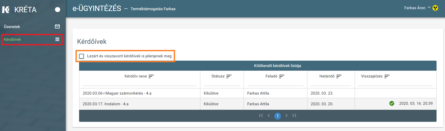The width and height of the screenshot is (445, 131).
Task: Click the Visszajelzés filter field
Action: click(395, 83)
